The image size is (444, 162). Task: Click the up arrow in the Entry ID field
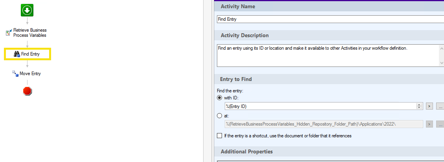pos(419,104)
